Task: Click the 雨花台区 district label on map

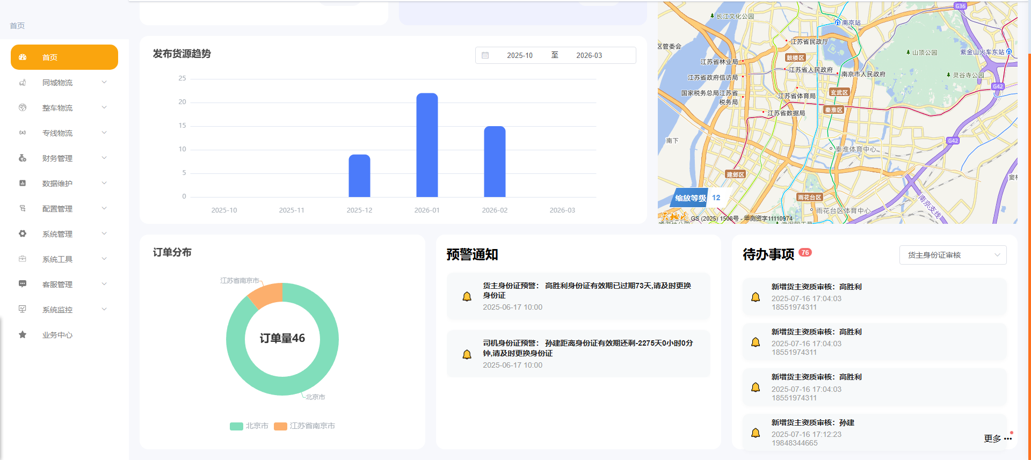Action: click(x=809, y=197)
